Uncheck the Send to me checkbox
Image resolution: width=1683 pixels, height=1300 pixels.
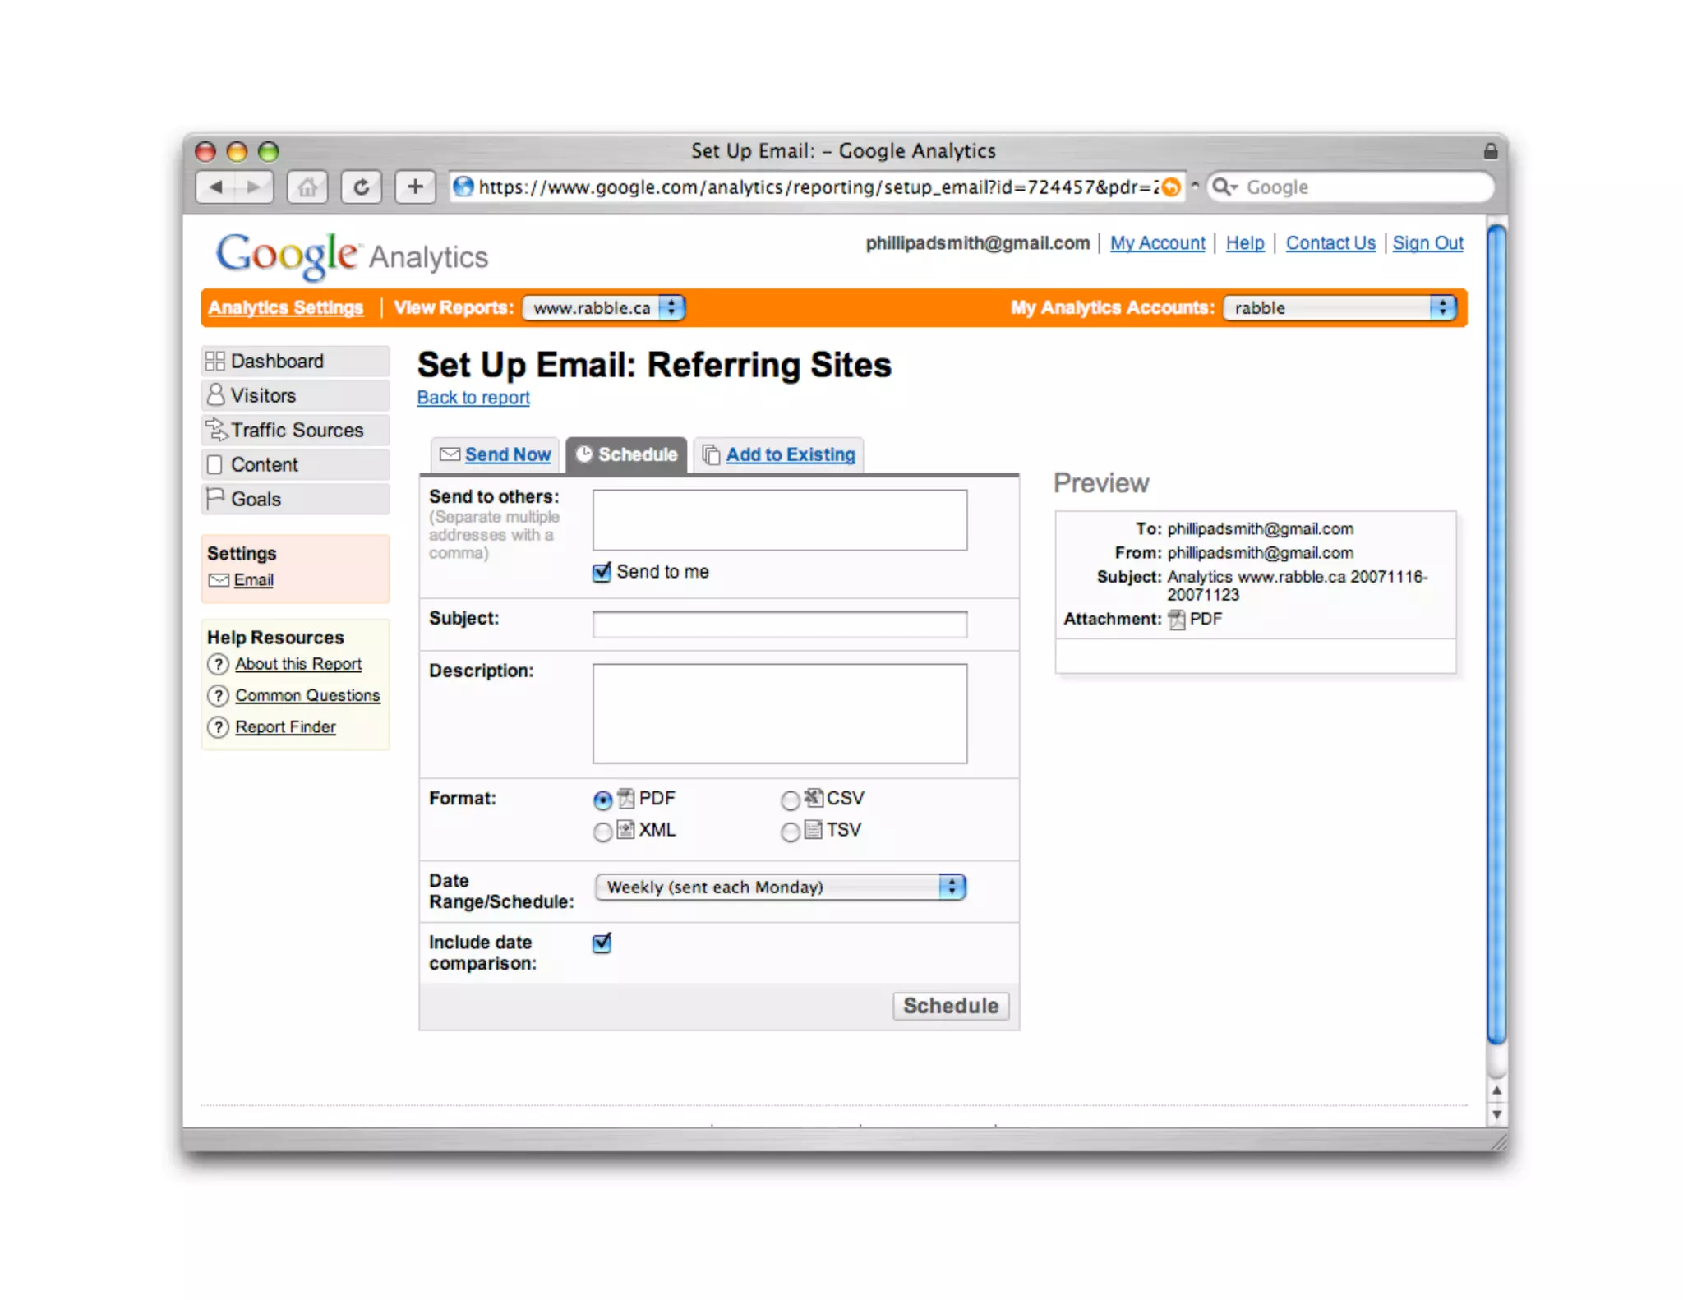coord(602,572)
